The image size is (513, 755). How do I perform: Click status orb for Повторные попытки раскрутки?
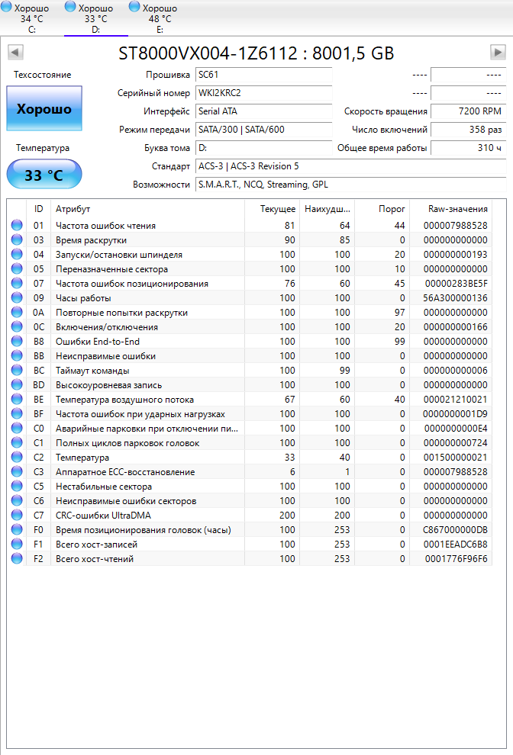17,312
